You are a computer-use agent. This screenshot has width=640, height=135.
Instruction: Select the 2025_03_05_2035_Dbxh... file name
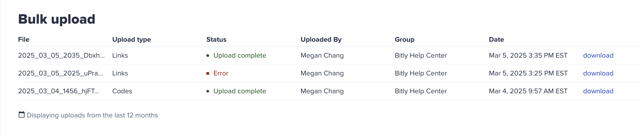[x=61, y=55]
